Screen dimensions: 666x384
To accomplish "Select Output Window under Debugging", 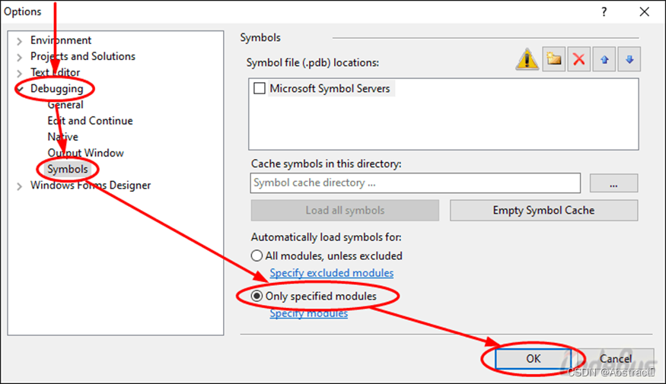I will 85,153.
